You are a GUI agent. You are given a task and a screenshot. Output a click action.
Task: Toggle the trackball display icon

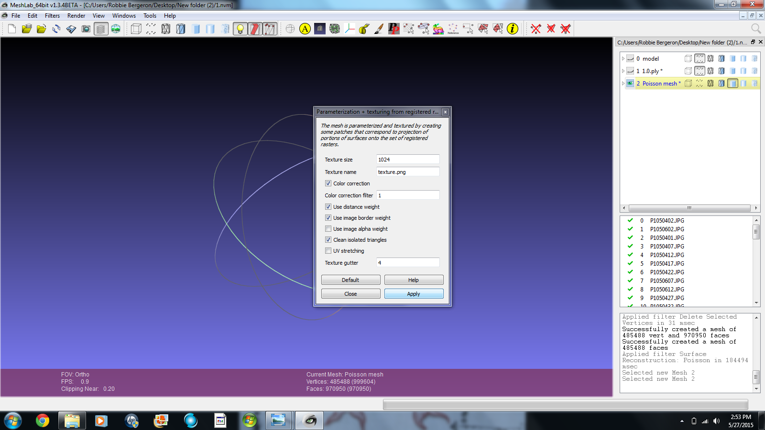[x=290, y=29]
